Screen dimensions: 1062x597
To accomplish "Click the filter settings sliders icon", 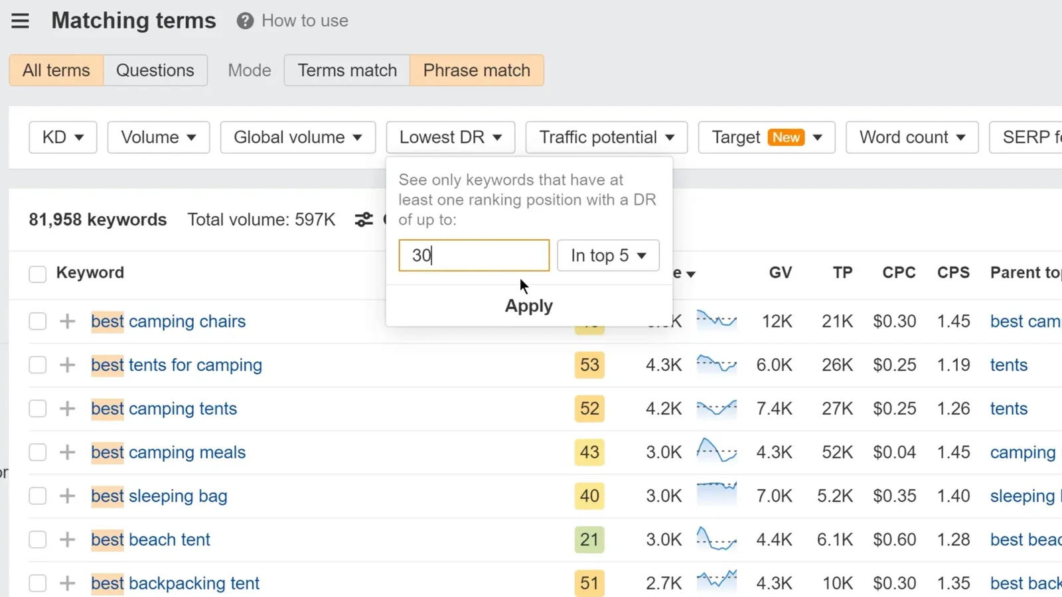I will 364,220.
